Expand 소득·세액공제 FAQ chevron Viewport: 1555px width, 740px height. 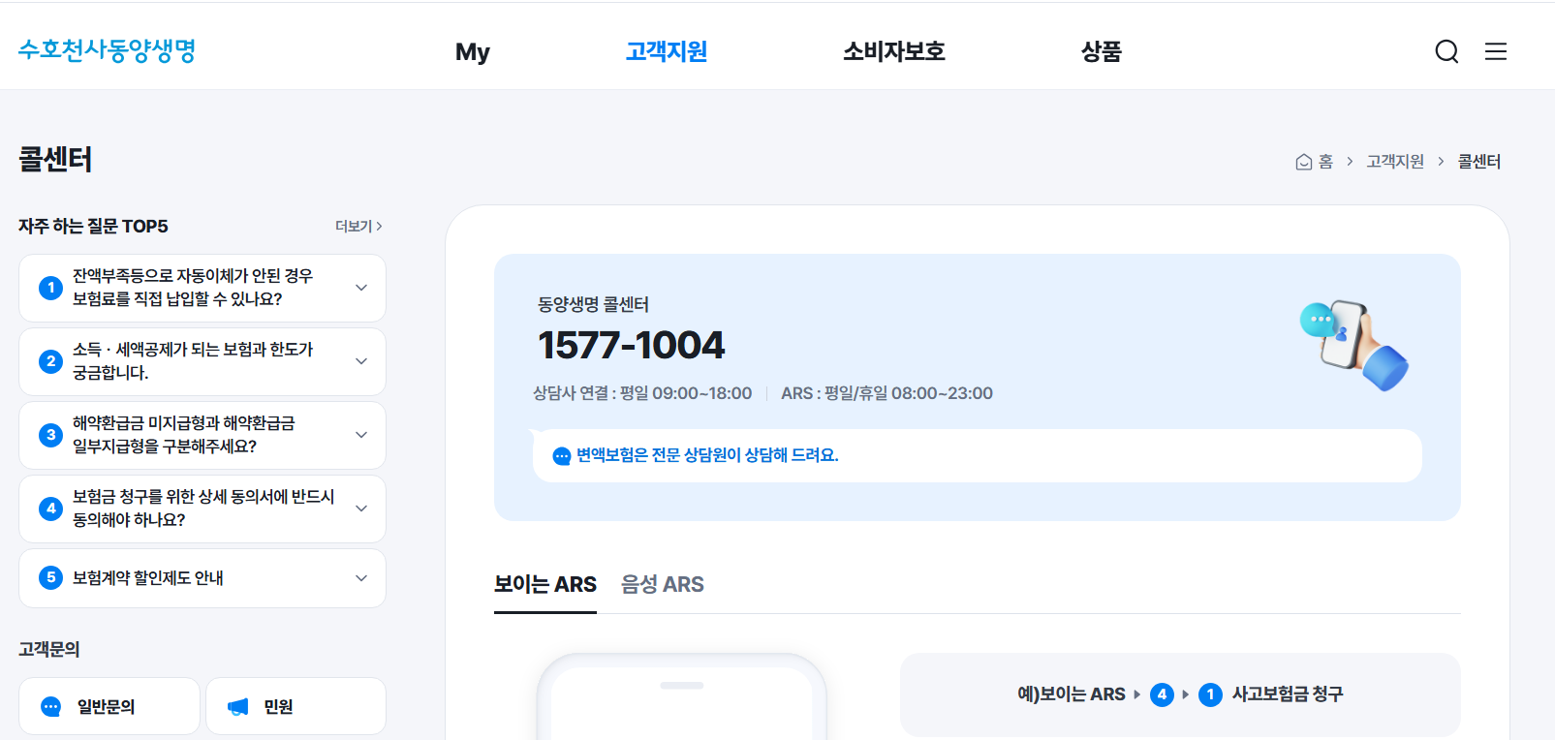(361, 361)
